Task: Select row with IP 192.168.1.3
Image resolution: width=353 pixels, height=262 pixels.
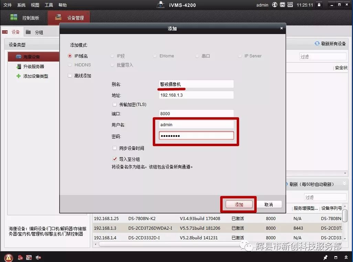Action: tap(217, 228)
